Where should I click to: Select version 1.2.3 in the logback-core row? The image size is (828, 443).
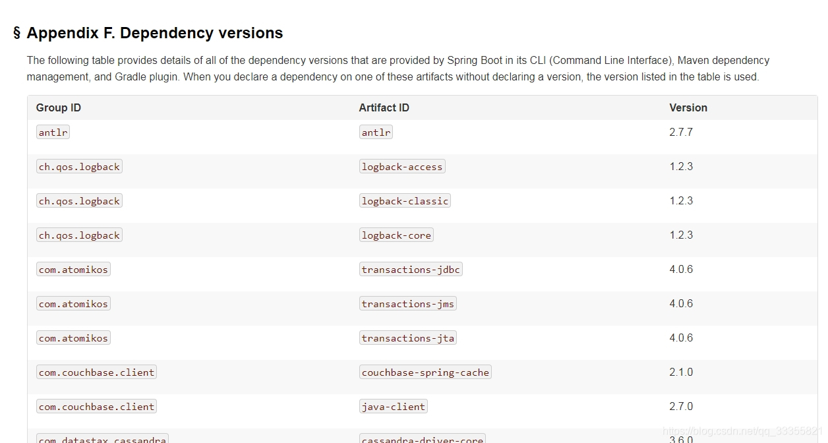click(x=681, y=235)
